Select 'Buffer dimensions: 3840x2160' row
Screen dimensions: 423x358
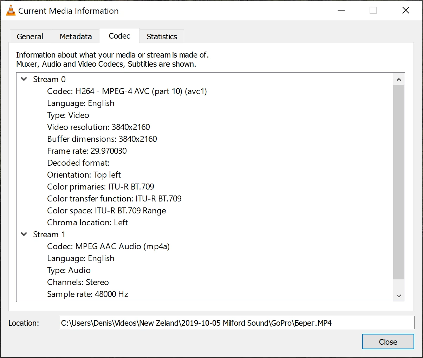[102, 139]
